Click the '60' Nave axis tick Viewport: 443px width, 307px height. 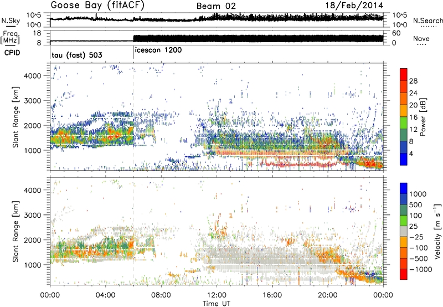396,33
